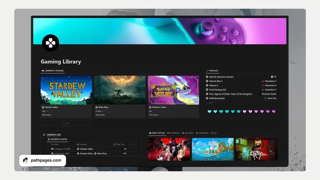
Task: Click the purple controller cover banner
Action: [x=160, y=31]
